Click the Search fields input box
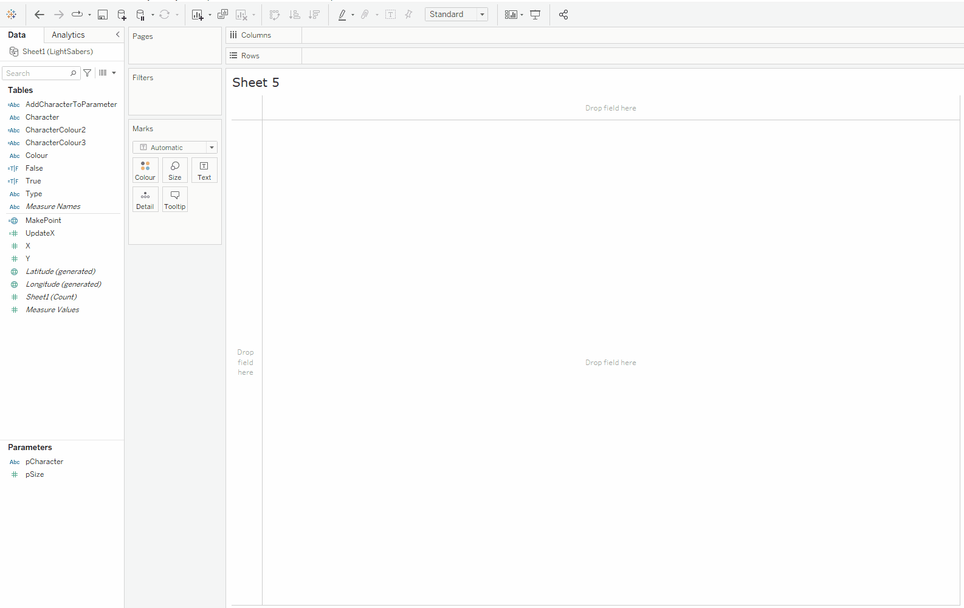 pos(38,73)
